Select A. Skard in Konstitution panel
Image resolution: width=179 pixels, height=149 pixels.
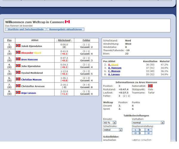[x=113, y=65]
